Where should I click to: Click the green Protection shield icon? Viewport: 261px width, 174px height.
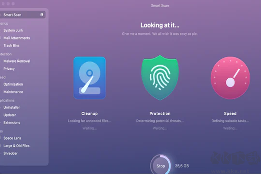click(x=160, y=77)
